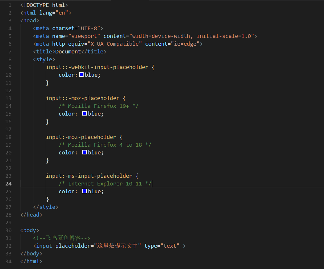Click the "text" type attribute value

point(170,246)
